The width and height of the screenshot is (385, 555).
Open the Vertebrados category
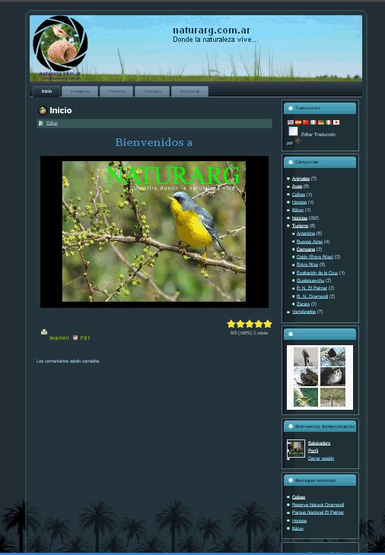[304, 312]
